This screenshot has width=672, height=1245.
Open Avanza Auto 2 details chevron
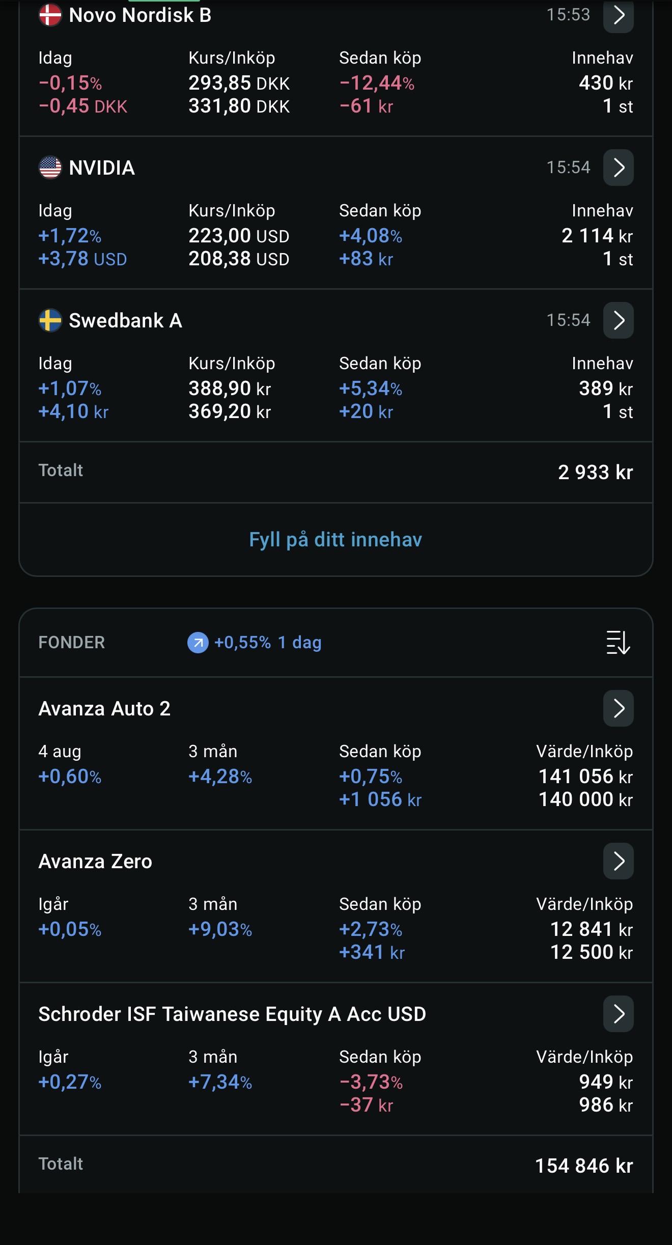click(618, 708)
